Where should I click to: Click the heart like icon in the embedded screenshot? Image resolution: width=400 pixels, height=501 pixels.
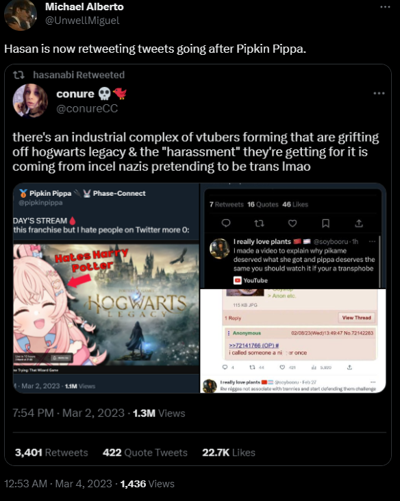pyautogui.click(x=292, y=223)
